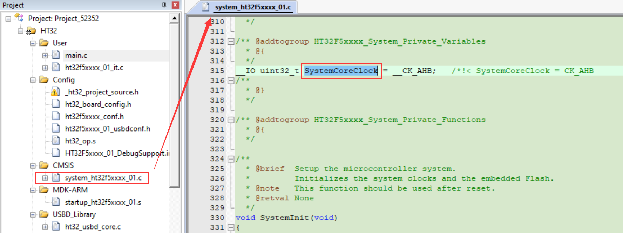623x233 pixels.
Task: Open ht32_board_config.h from the tree
Action: pyautogui.click(x=98, y=104)
